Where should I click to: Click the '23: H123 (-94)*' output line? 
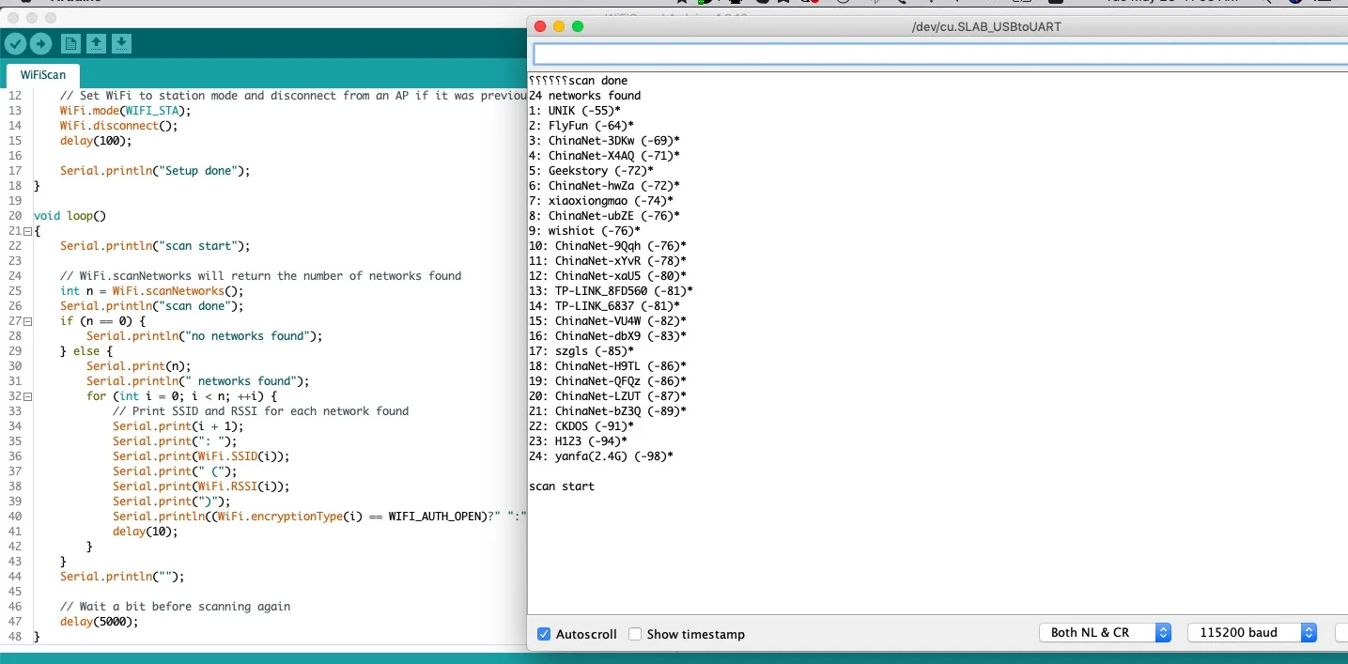click(579, 441)
